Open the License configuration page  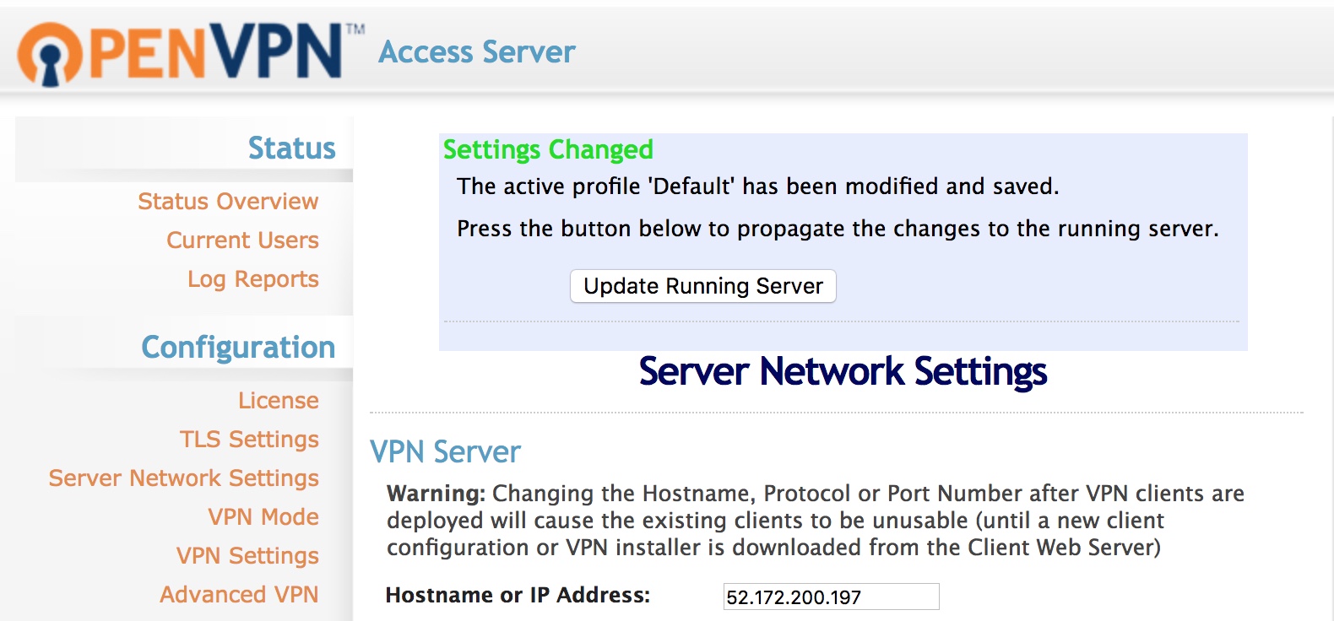point(278,401)
